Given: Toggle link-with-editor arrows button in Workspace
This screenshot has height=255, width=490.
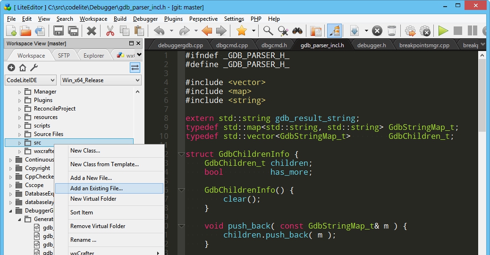Looking at the screenshot, I should (x=135, y=68).
